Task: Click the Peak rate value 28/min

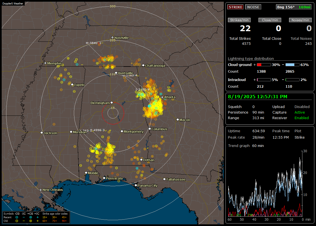Action: pyautogui.click(x=259, y=137)
